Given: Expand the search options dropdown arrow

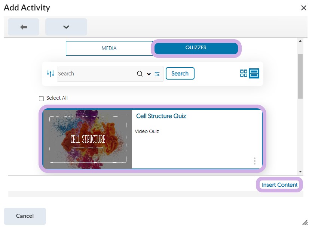Looking at the screenshot, I should coord(149,74).
